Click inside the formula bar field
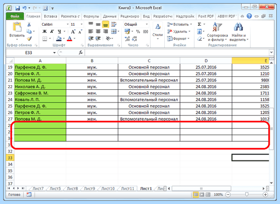 [177, 52]
